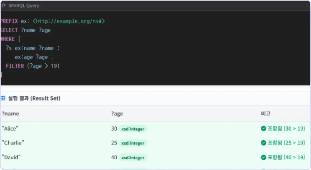Click the FILTER (?age > 19) line
This screenshot has height=170, width=311.
click(x=32, y=66)
